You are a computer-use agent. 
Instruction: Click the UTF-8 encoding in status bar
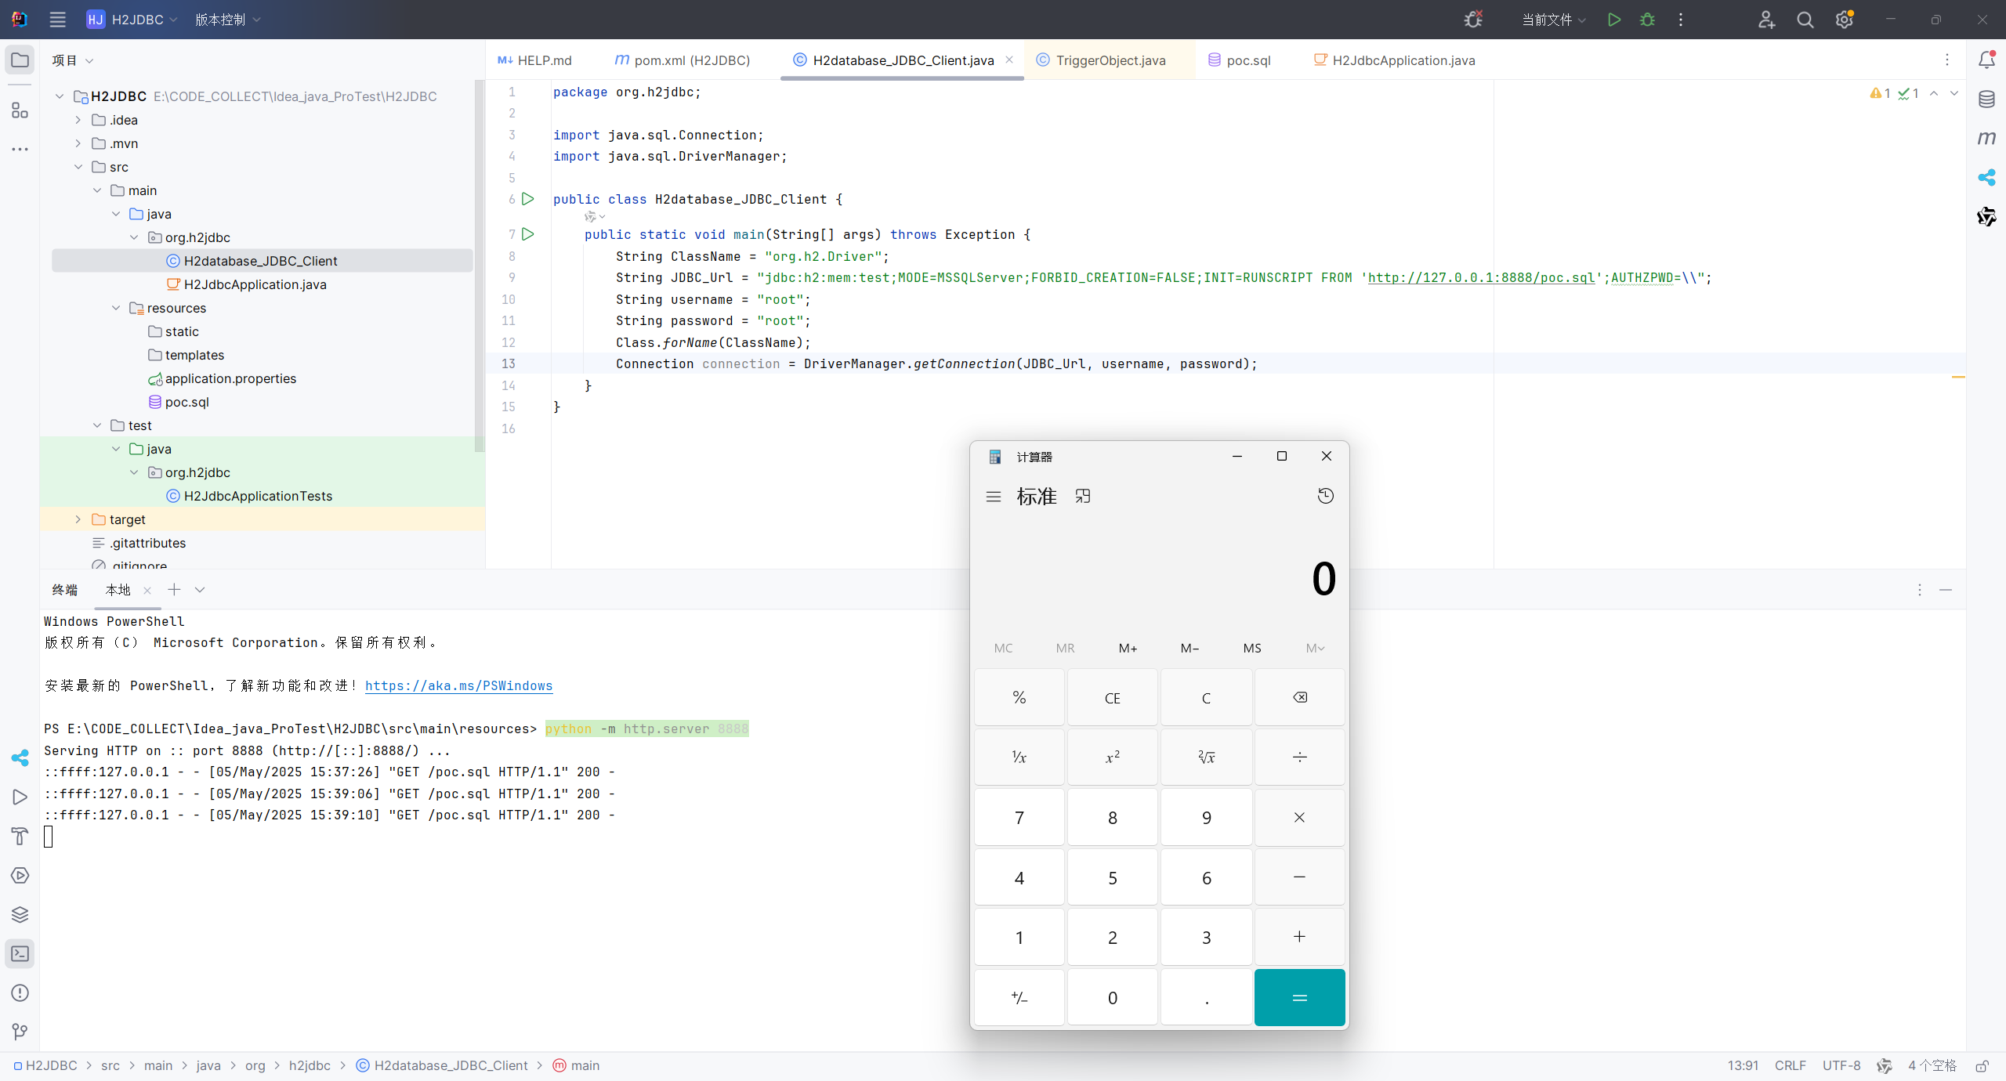(1841, 1065)
